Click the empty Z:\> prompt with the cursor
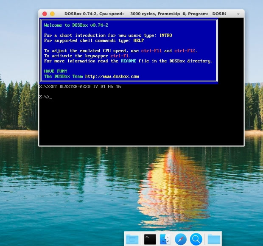Image resolution: width=263 pixels, height=246 pixels. 45,97
